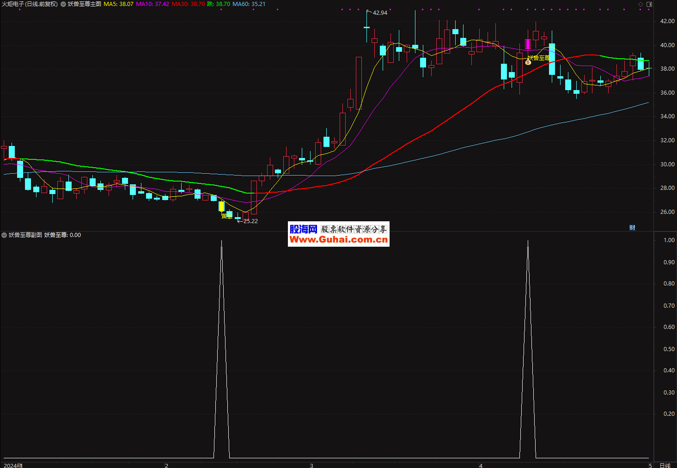Screen dimensions: 677x468
Task: Open the 妖兽至尊主图 indicator dropdown arrow
Action: pyautogui.click(x=63, y=4)
